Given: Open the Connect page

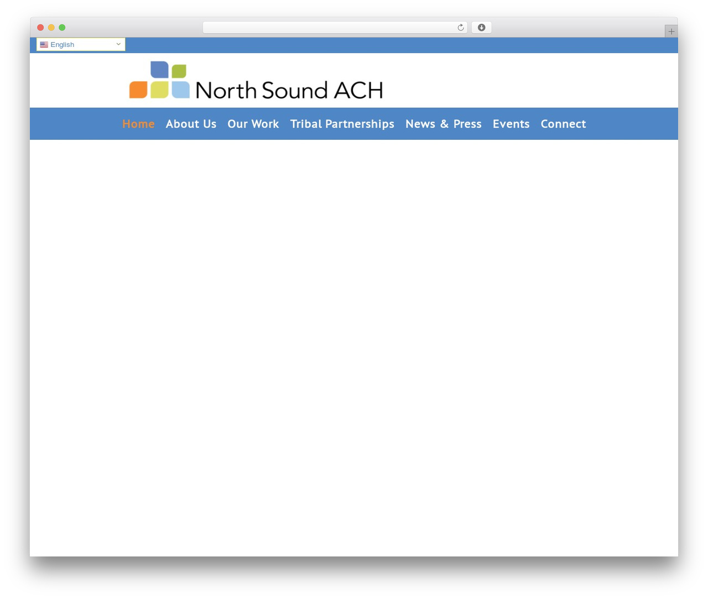Looking at the screenshot, I should click(x=563, y=124).
